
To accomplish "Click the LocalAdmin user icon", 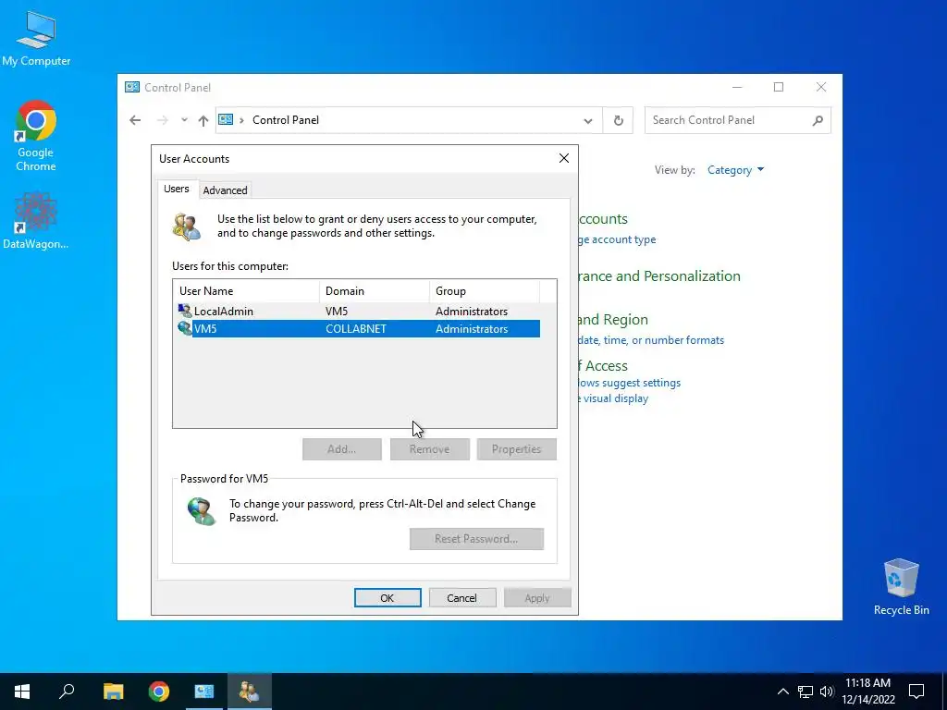I will click(x=185, y=311).
